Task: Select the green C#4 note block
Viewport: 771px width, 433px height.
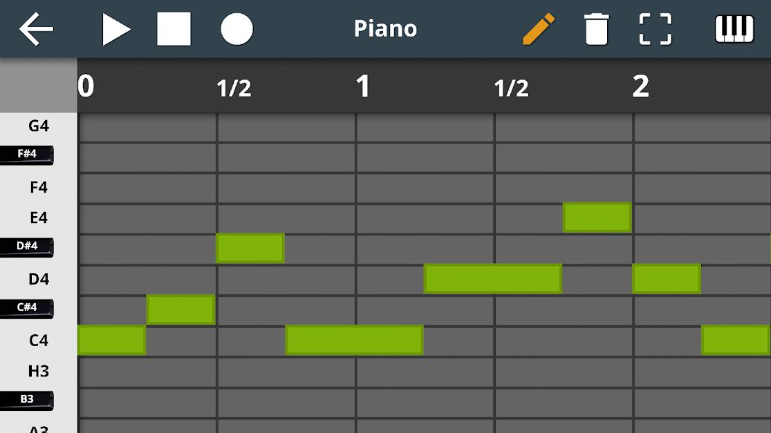Action: click(x=181, y=309)
